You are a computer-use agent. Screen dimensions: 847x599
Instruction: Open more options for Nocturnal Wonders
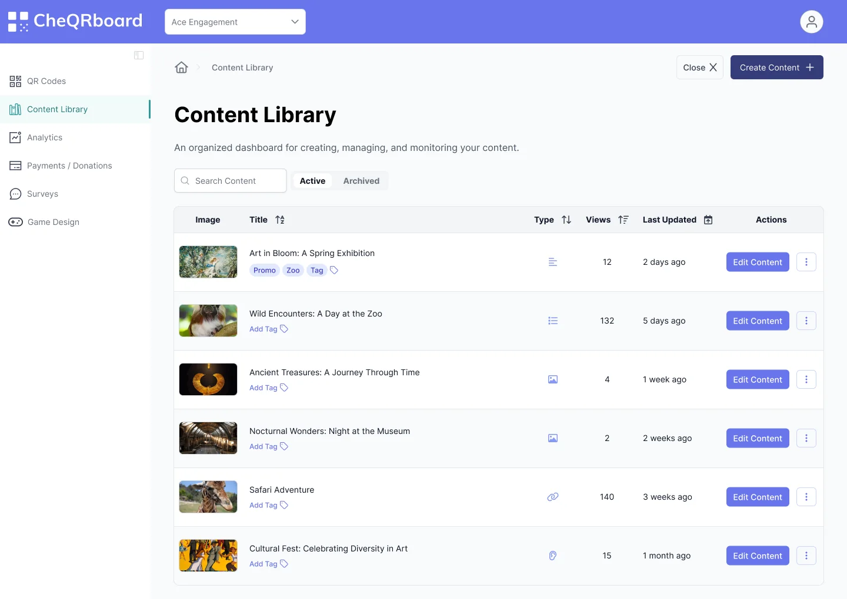coord(806,438)
